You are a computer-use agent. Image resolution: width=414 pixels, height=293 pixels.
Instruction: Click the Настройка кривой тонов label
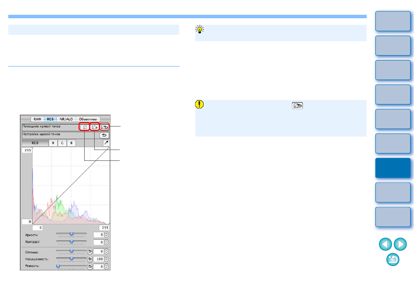click(41, 134)
